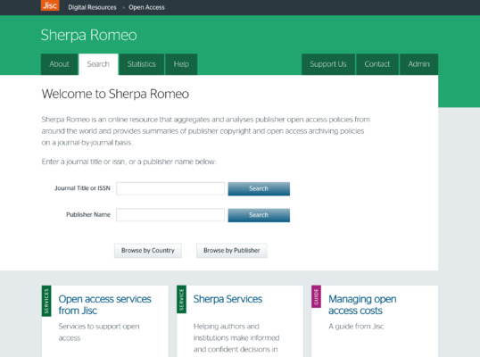This screenshot has height=357, width=480.
Task: Click the Jisc logo icon
Action: click(50, 5)
